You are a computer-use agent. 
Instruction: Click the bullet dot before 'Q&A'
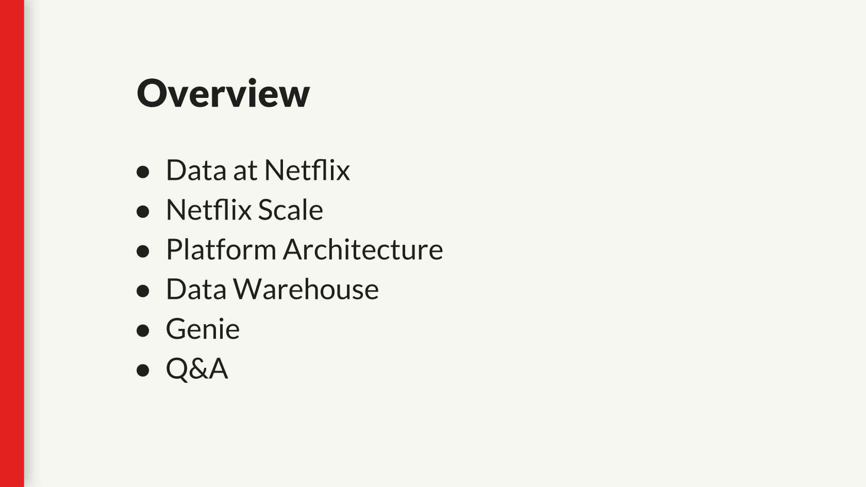click(x=143, y=370)
